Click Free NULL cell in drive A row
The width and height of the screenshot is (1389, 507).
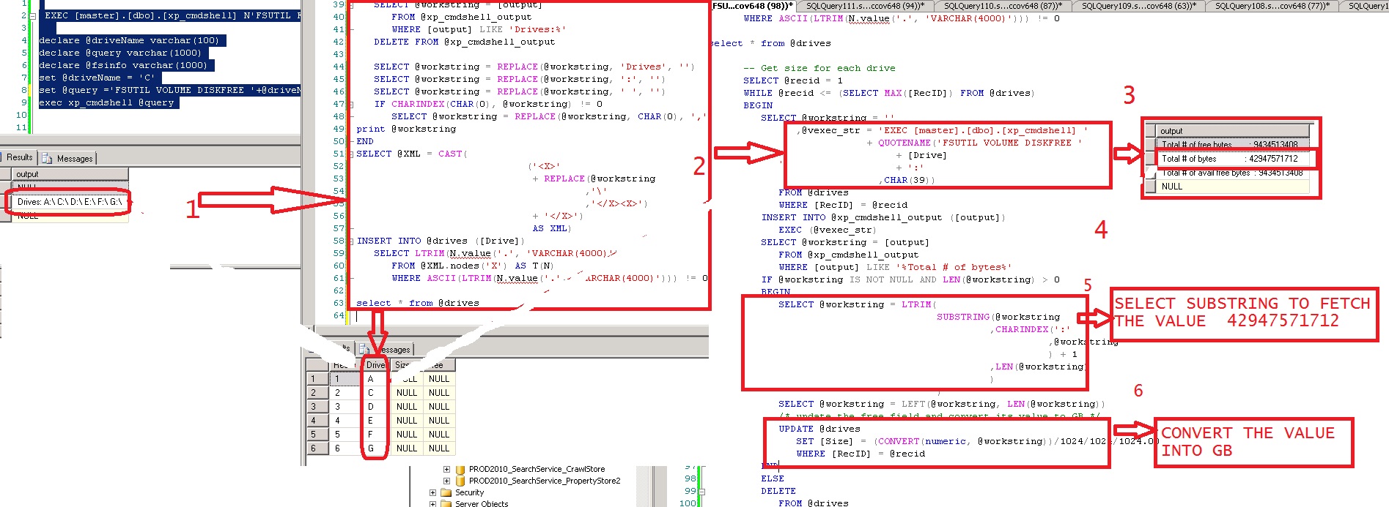tap(439, 379)
